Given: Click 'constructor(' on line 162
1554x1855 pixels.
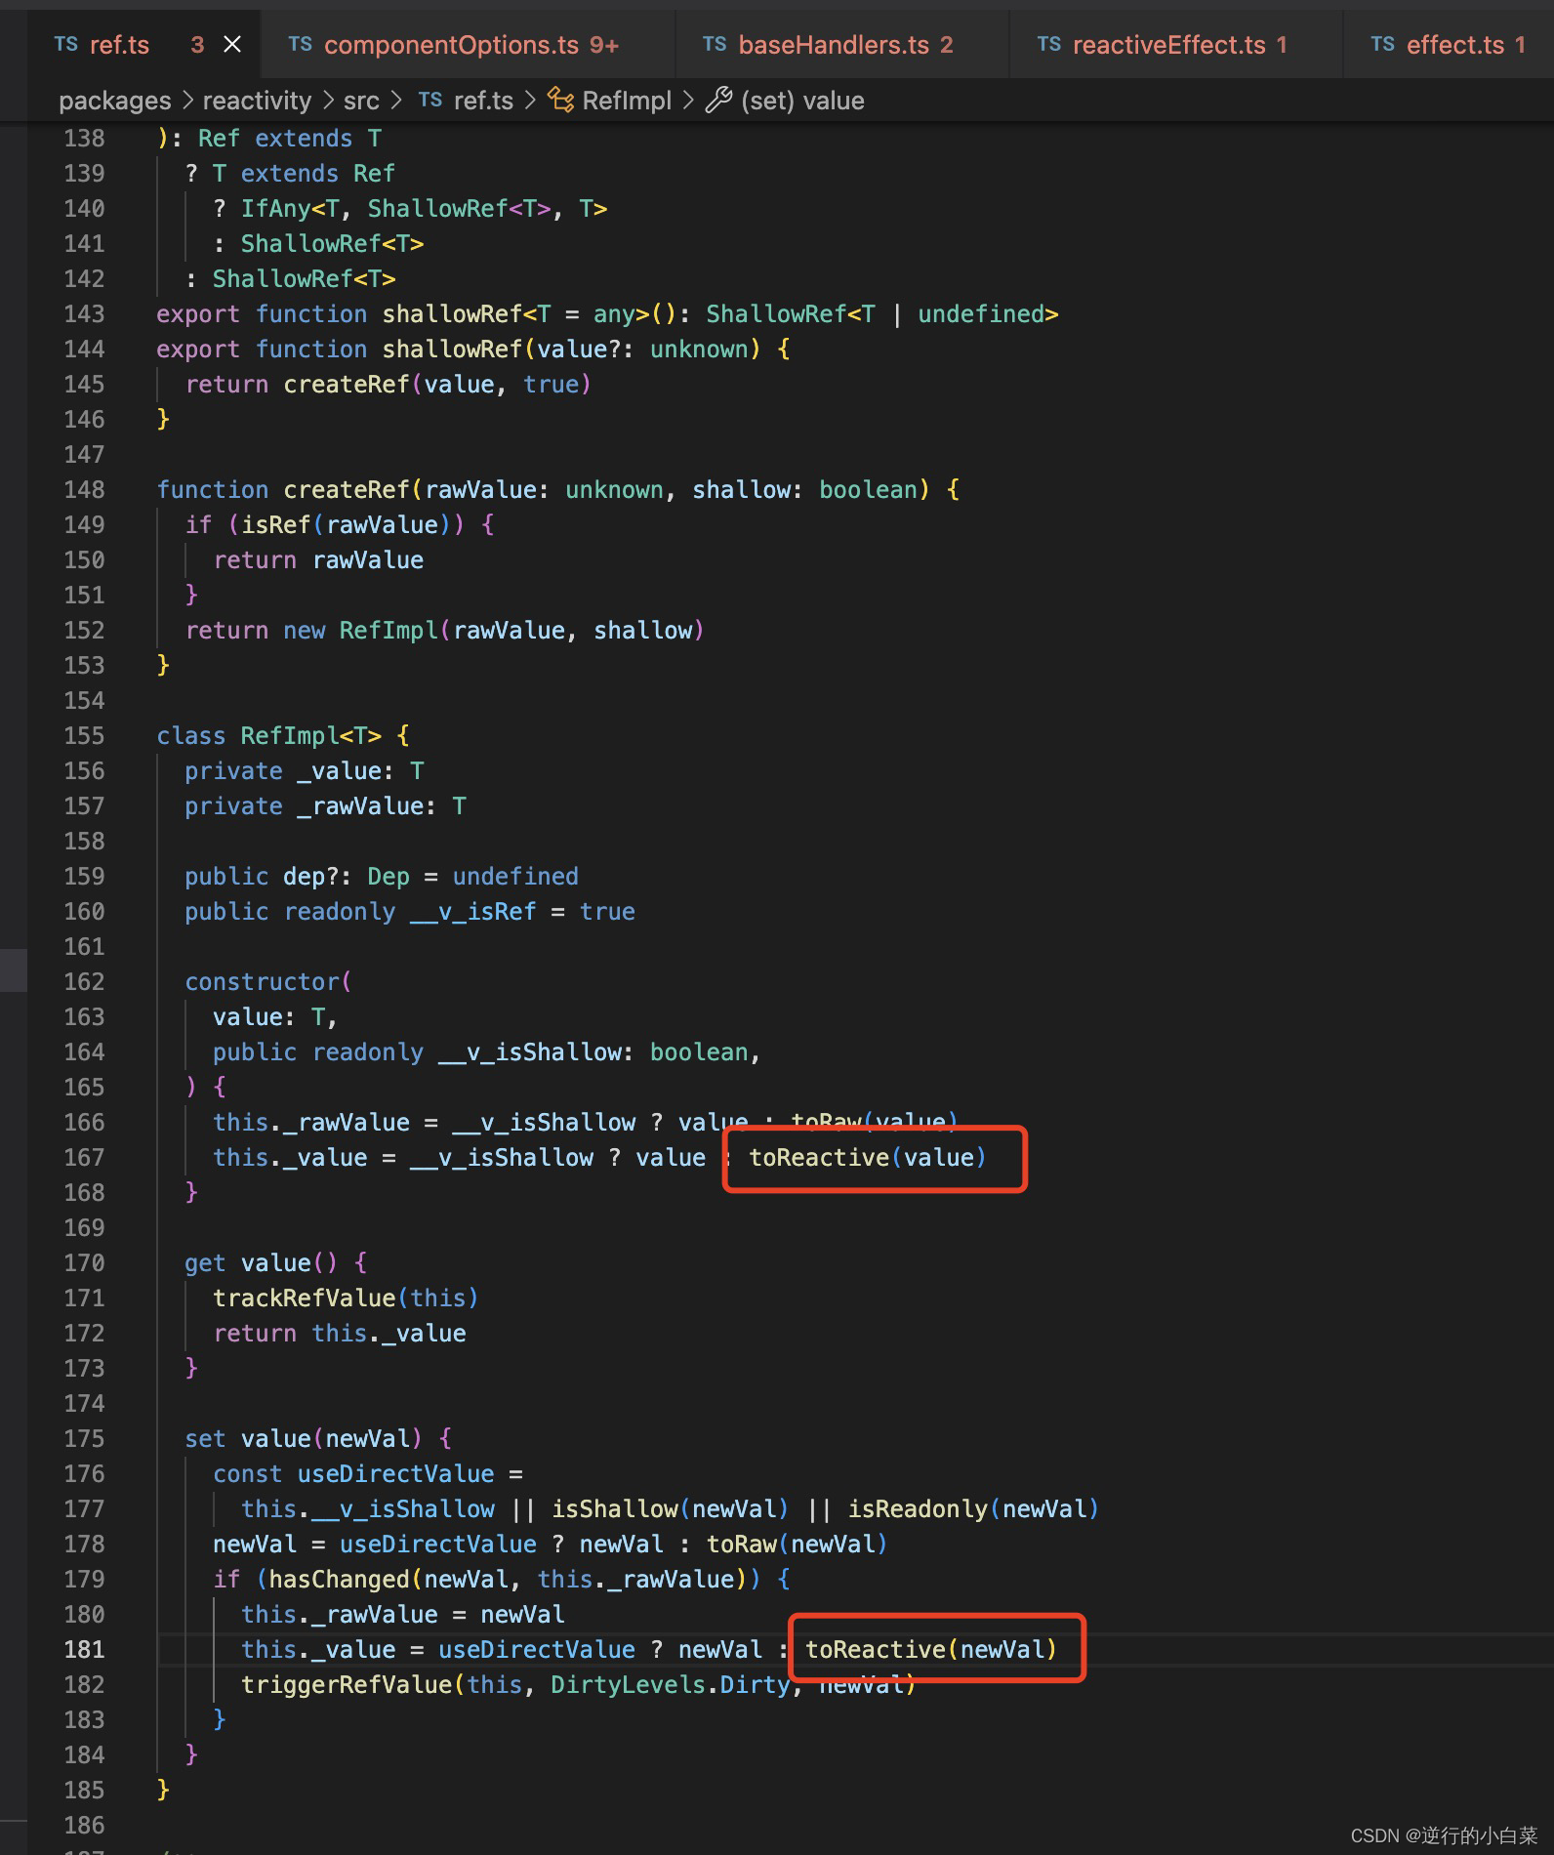Looking at the screenshot, I should 268,981.
